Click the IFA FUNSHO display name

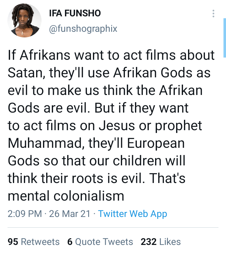pos(75,14)
